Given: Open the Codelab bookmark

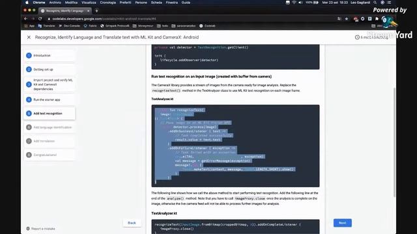Looking at the screenshot, I should (207, 26).
